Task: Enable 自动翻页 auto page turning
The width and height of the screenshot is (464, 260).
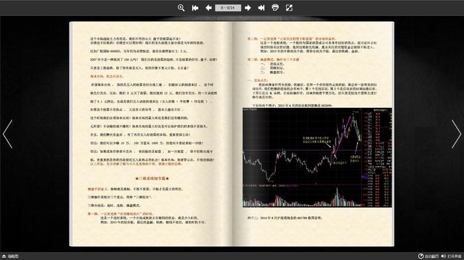Action: click(432, 257)
